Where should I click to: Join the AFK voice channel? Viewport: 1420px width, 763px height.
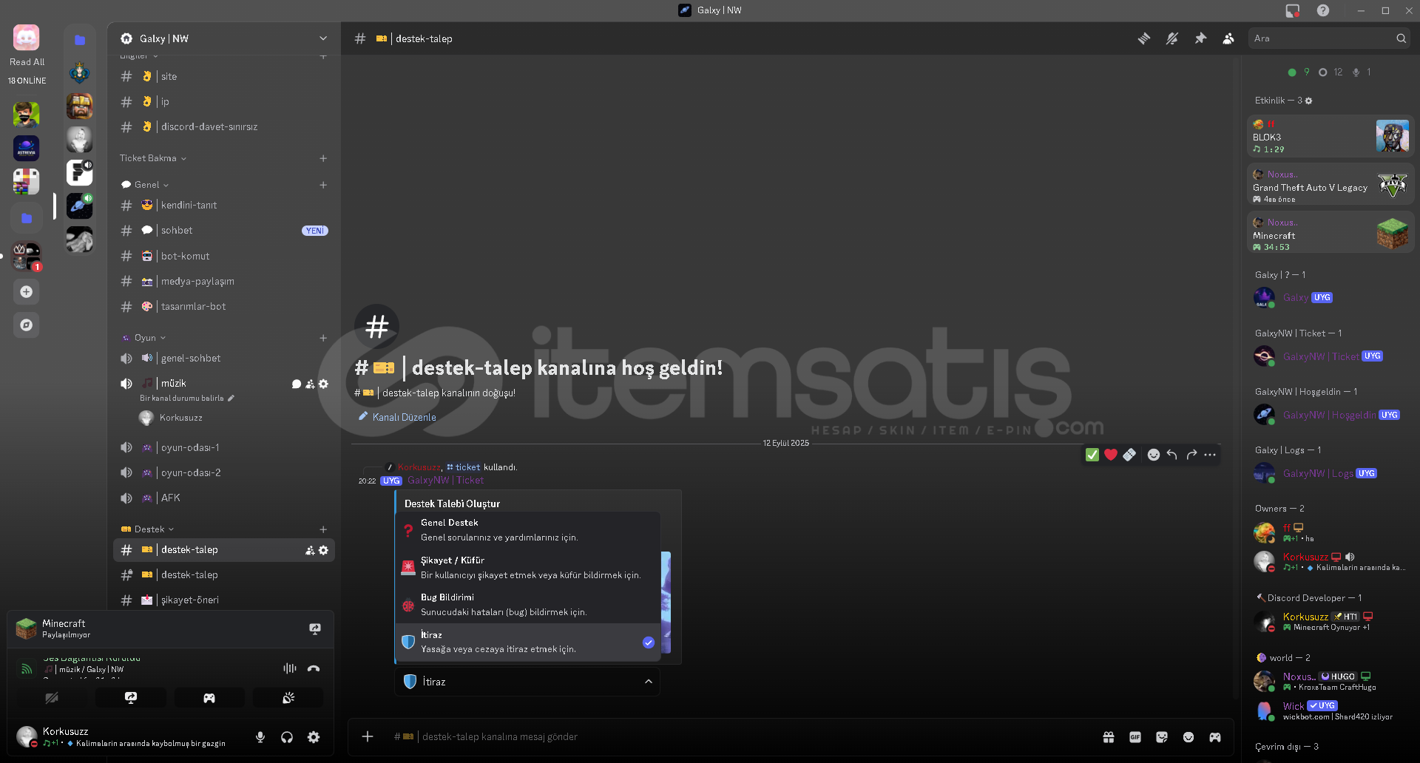223,498
